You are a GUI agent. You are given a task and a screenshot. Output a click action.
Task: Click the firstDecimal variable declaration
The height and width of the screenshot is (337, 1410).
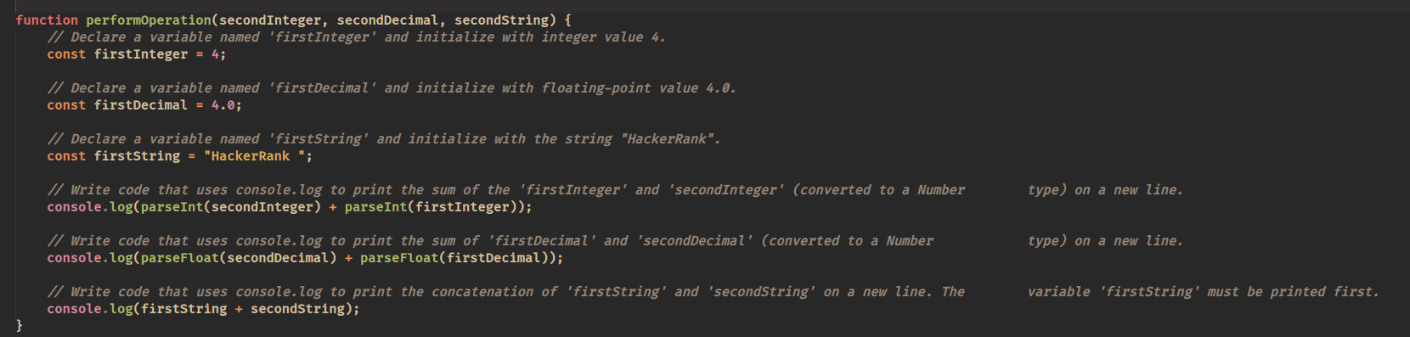(x=141, y=105)
